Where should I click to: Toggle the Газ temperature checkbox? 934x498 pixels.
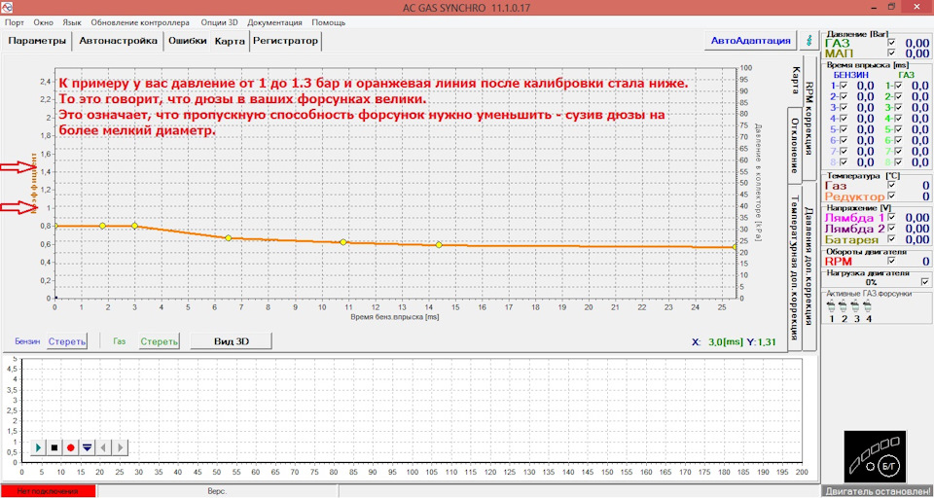point(892,185)
